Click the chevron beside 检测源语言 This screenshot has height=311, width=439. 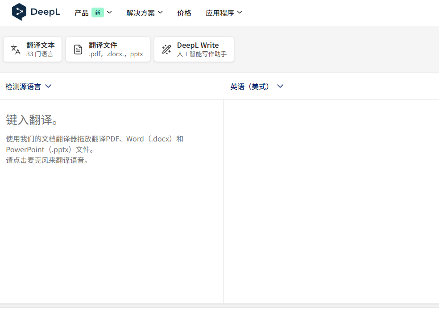click(48, 86)
